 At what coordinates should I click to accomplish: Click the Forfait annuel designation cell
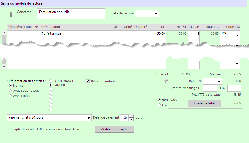[80, 35]
